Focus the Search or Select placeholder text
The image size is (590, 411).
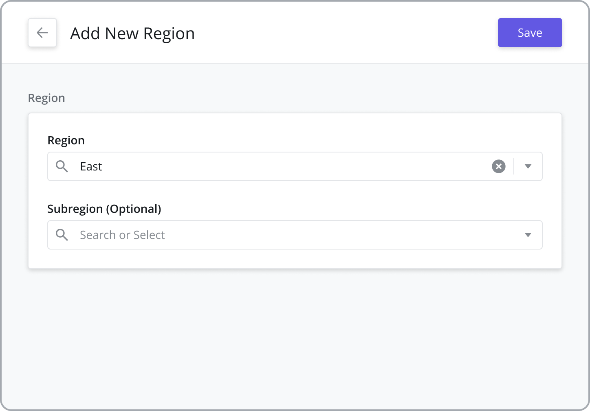[x=122, y=235]
